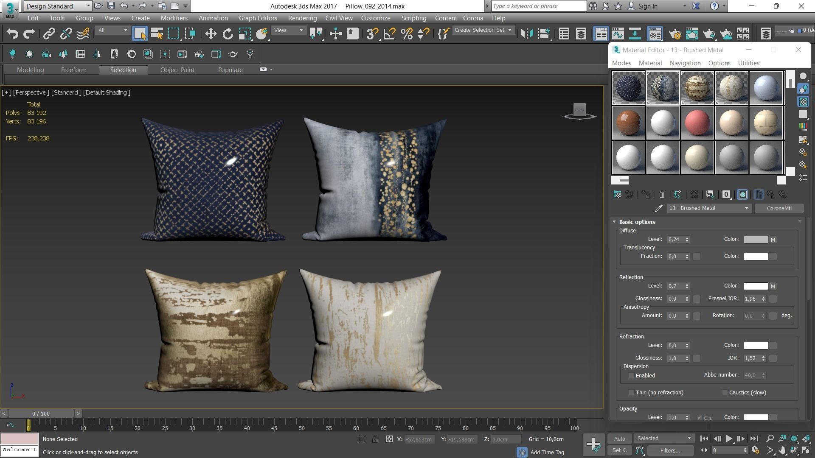Toggle the Reflection color M map button
The width and height of the screenshot is (815, 458).
(x=773, y=287)
